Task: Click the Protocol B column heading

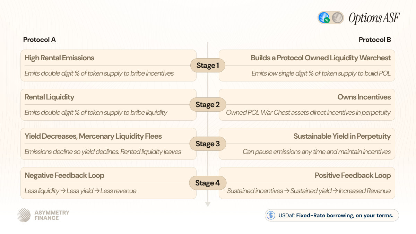Action: [x=375, y=40]
